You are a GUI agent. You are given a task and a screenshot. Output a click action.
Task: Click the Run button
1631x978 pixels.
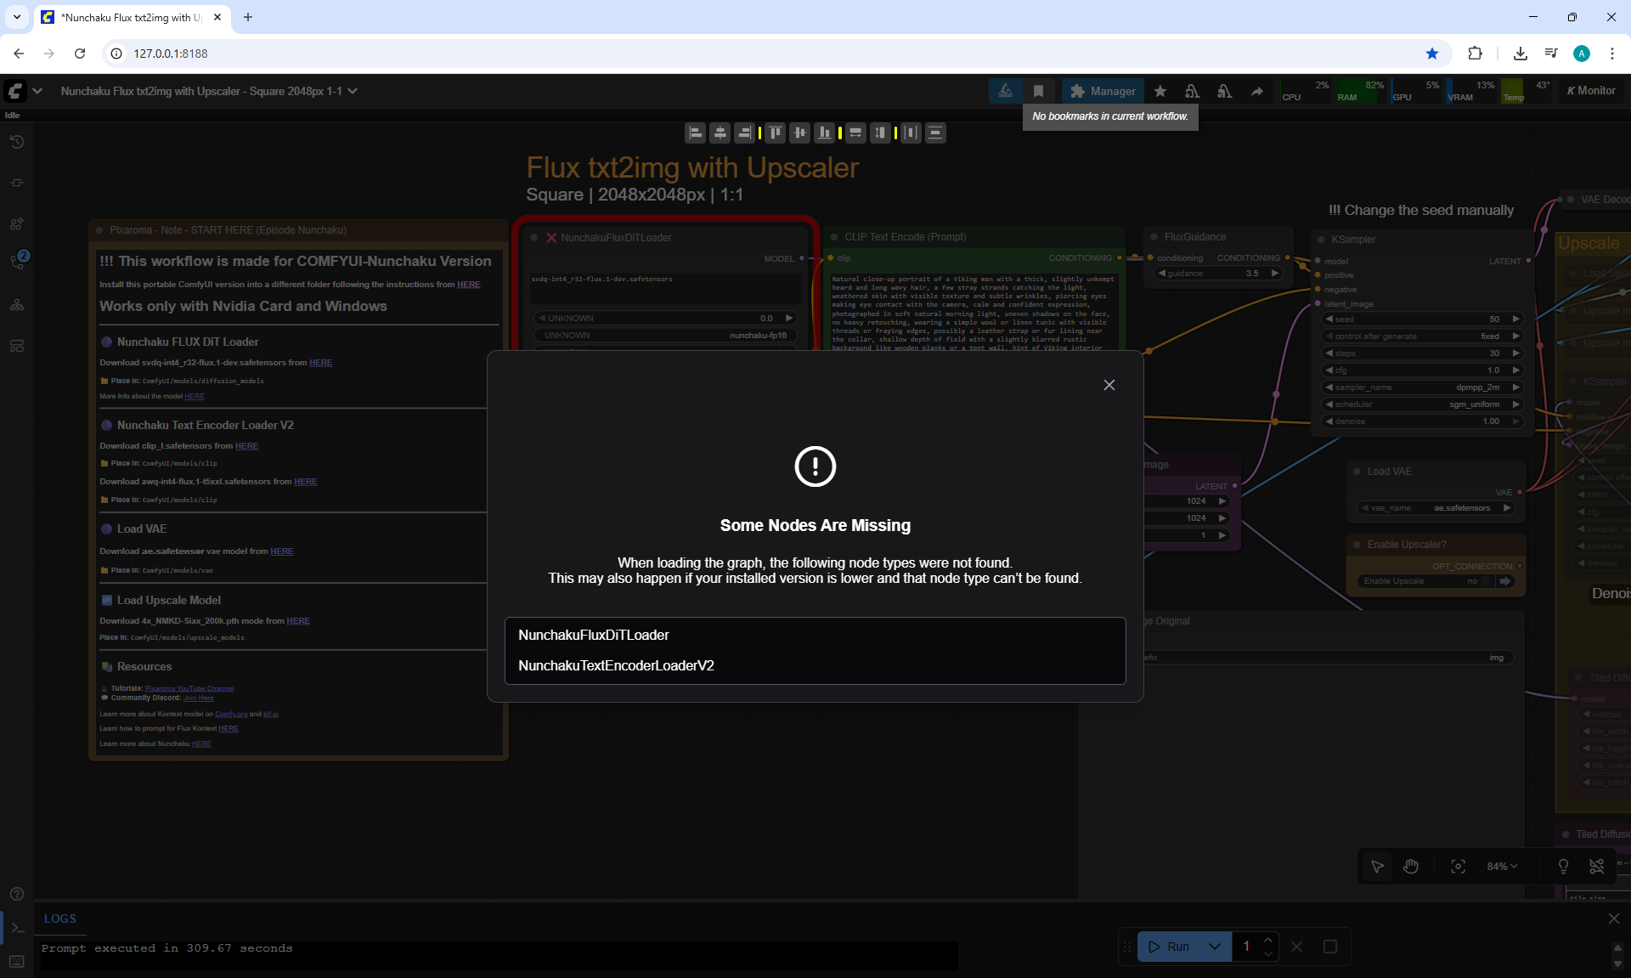(x=1169, y=947)
